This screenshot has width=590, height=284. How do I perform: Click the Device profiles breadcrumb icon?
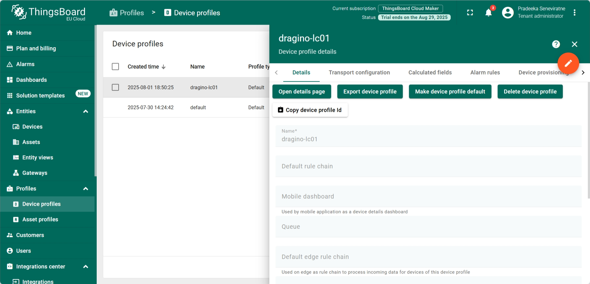click(x=168, y=13)
